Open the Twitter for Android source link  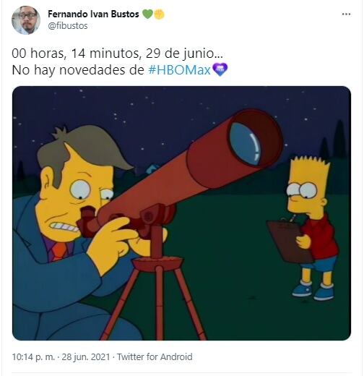pyautogui.click(x=155, y=356)
